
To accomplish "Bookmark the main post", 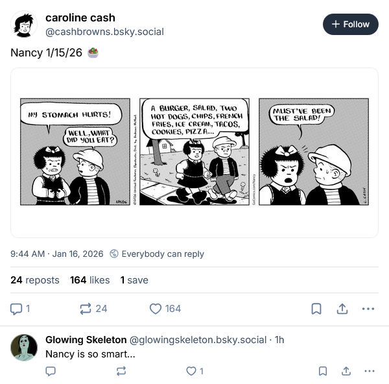I will pyautogui.click(x=316, y=309).
